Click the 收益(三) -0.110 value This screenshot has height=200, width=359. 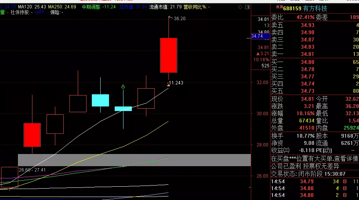[x=306, y=151]
